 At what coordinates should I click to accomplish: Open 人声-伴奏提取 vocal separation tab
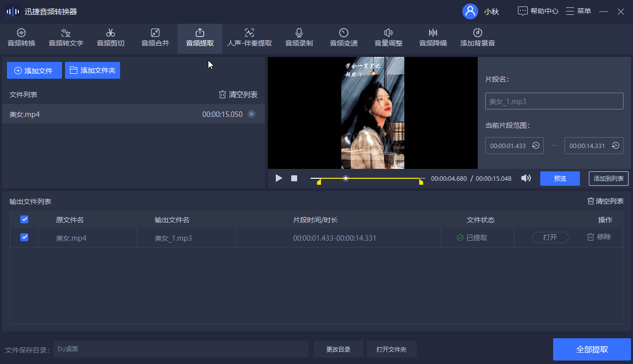coord(250,38)
